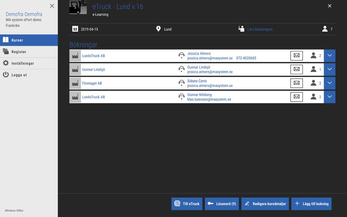Viewport: 347px width, 217px height.
Task: Click factory icon in first LundsTruck AB row
Action: click(75, 56)
